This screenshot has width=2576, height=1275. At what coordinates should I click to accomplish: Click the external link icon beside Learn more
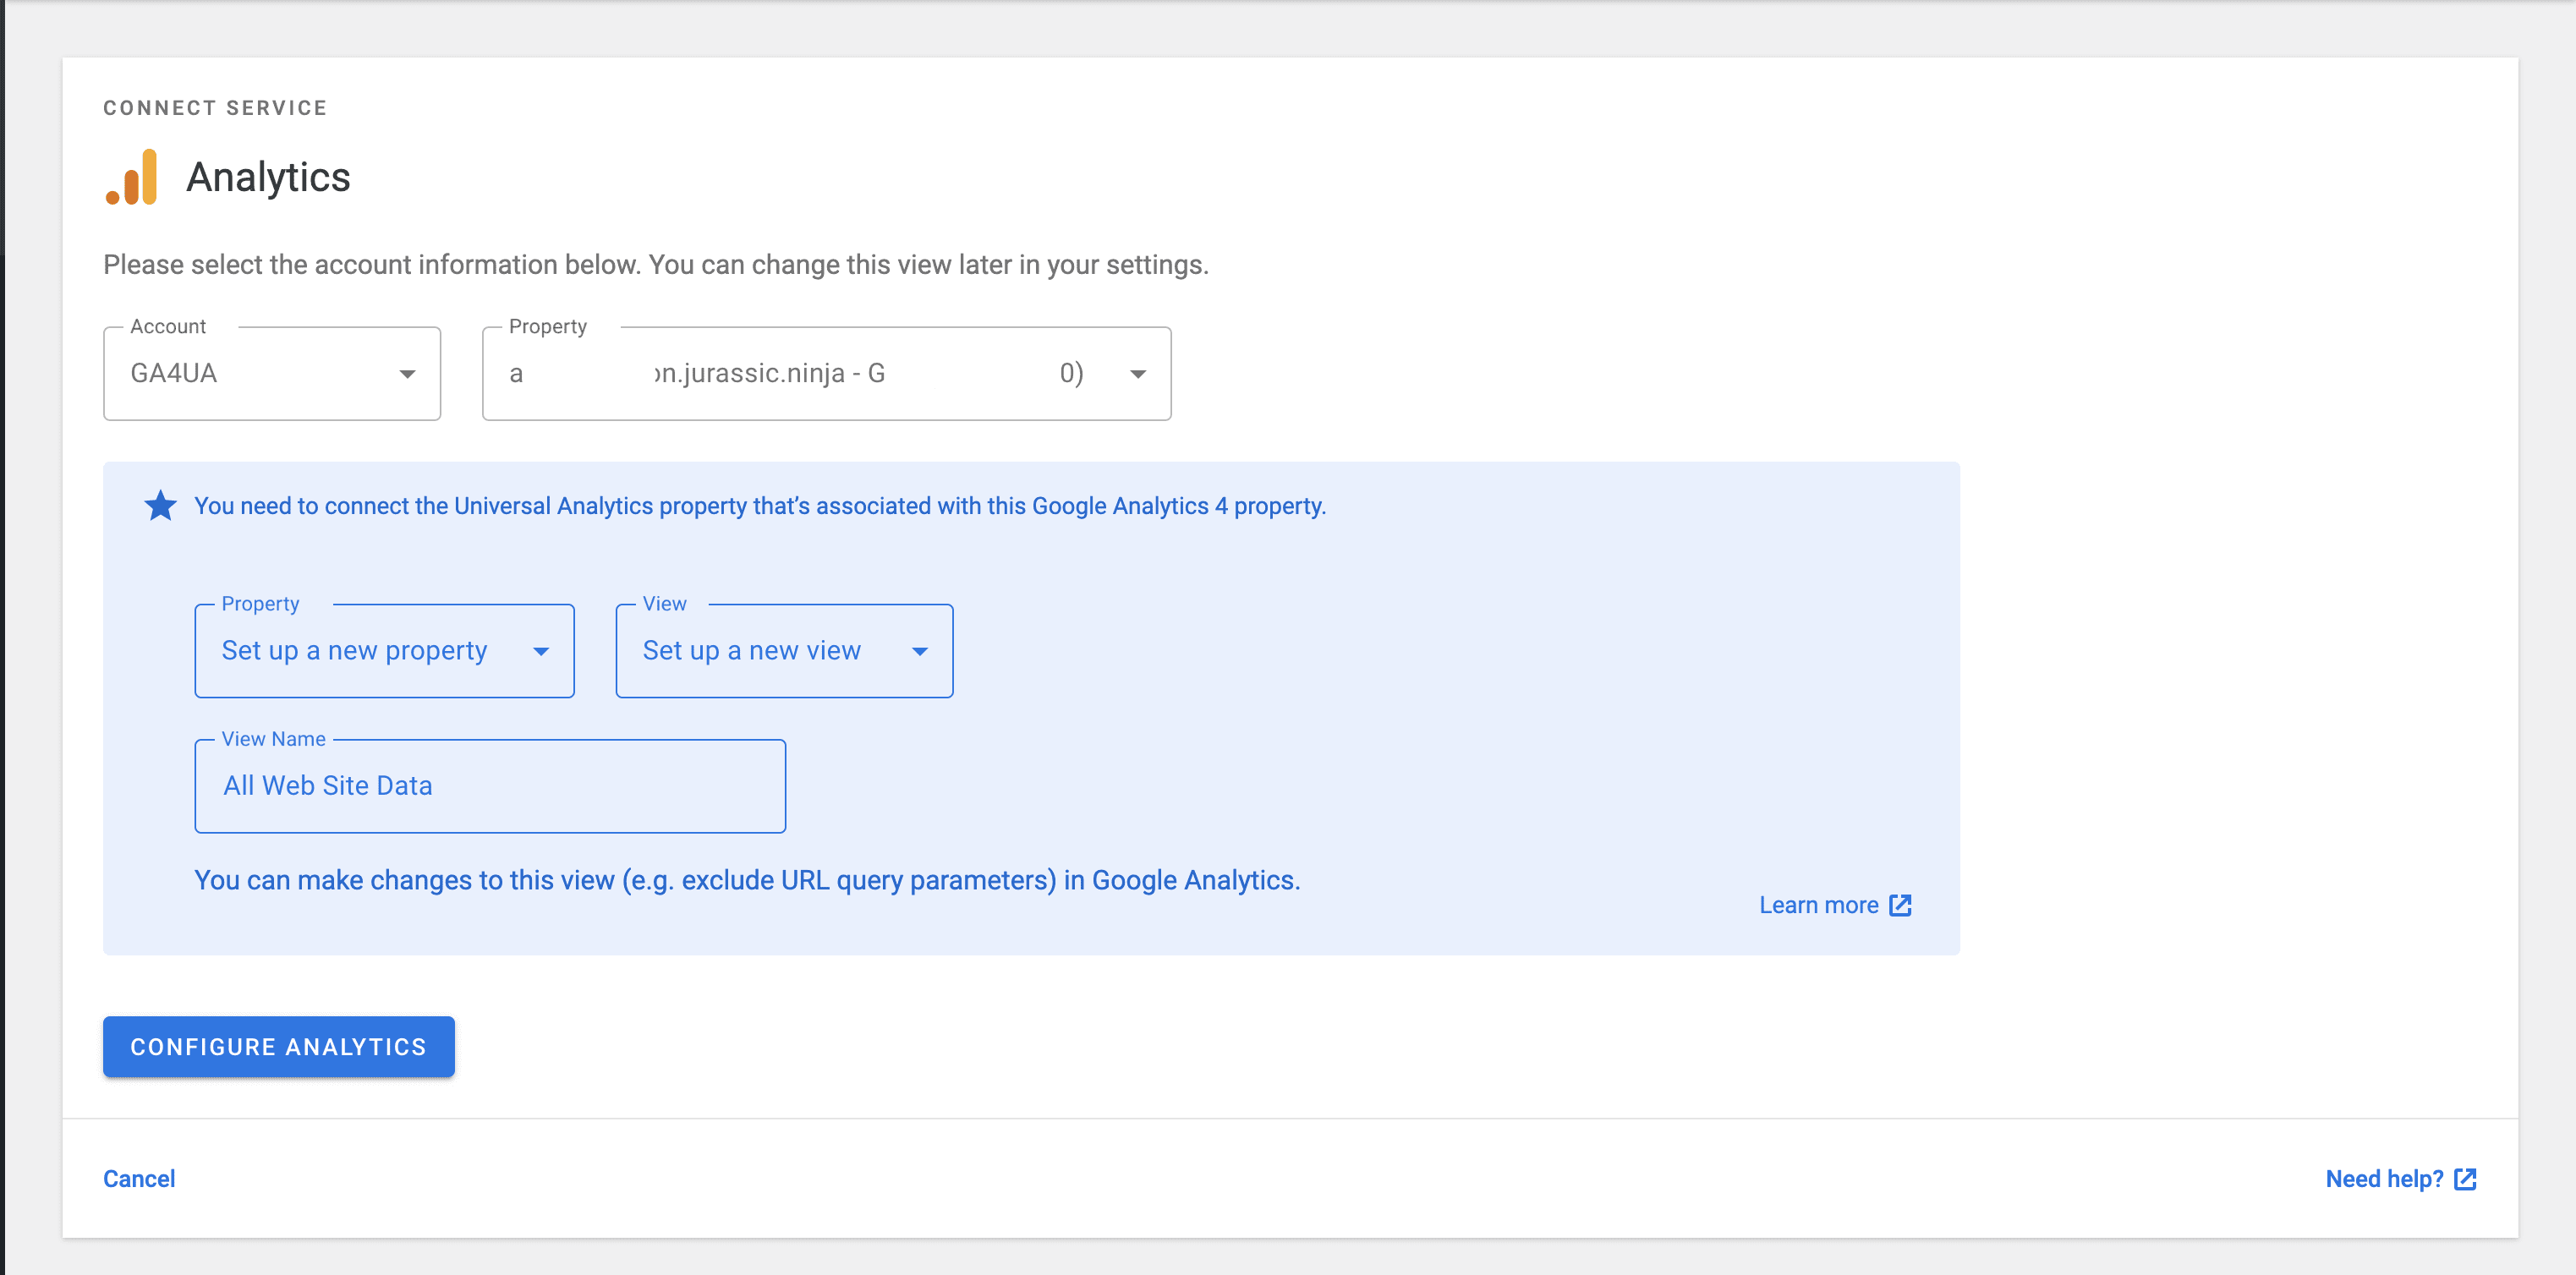(x=1900, y=905)
